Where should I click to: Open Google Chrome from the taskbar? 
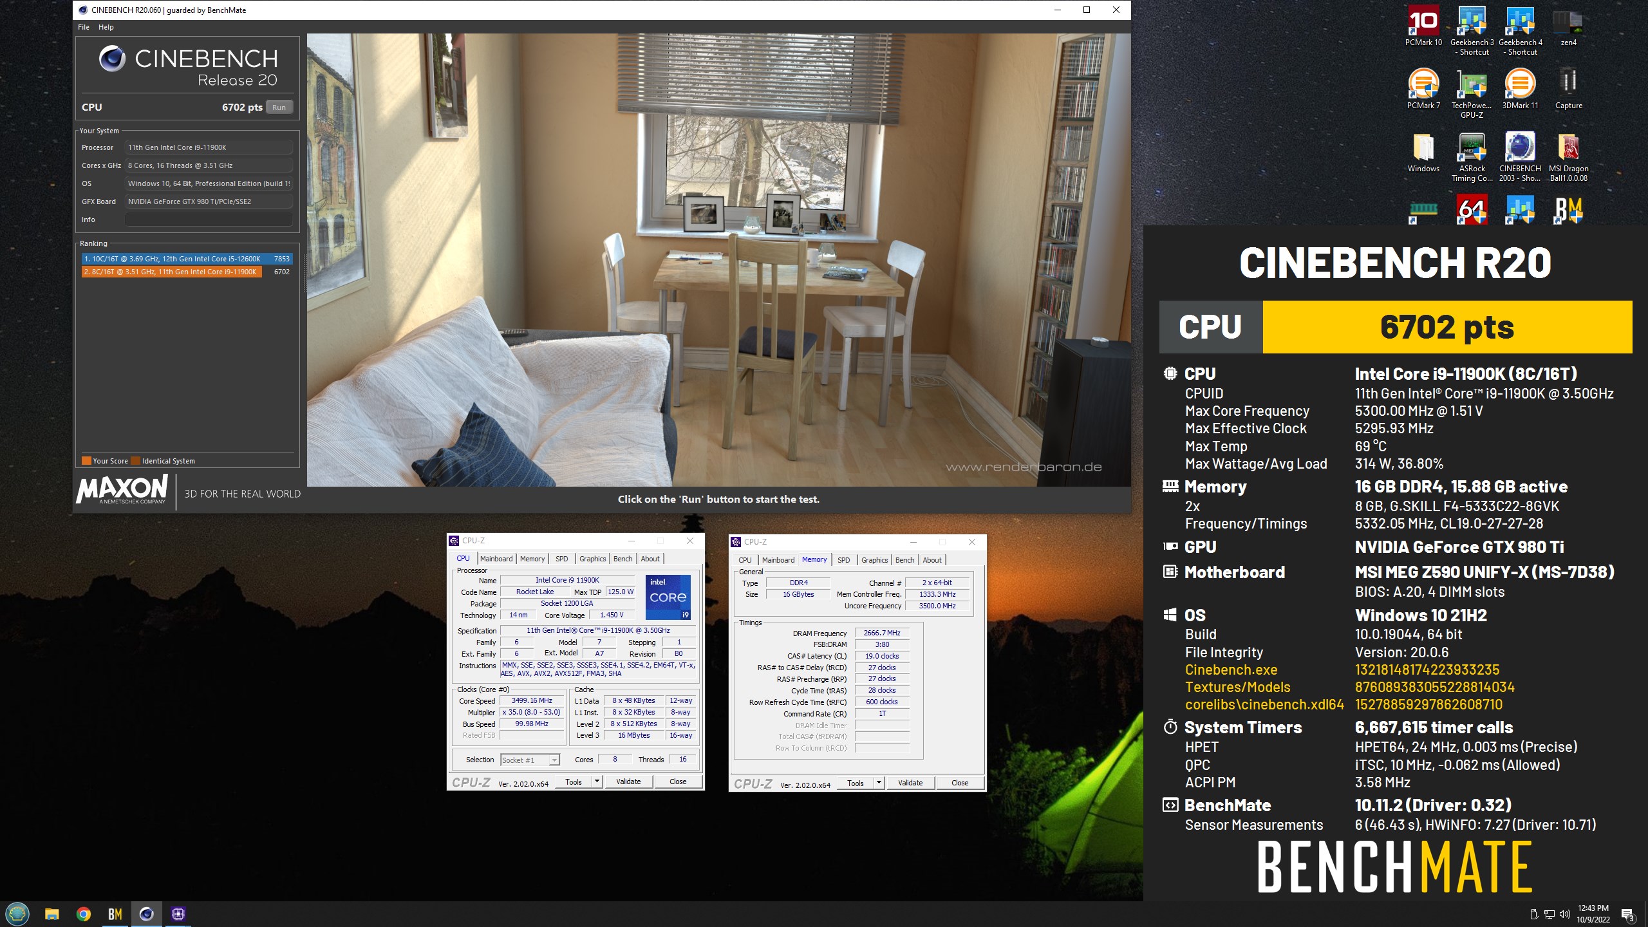click(x=84, y=913)
